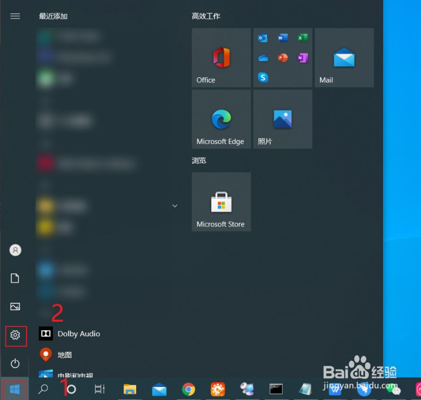This screenshot has width=421, height=400.
Task: Open OneDrive from the Office apps tile
Action: tap(263, 58)
